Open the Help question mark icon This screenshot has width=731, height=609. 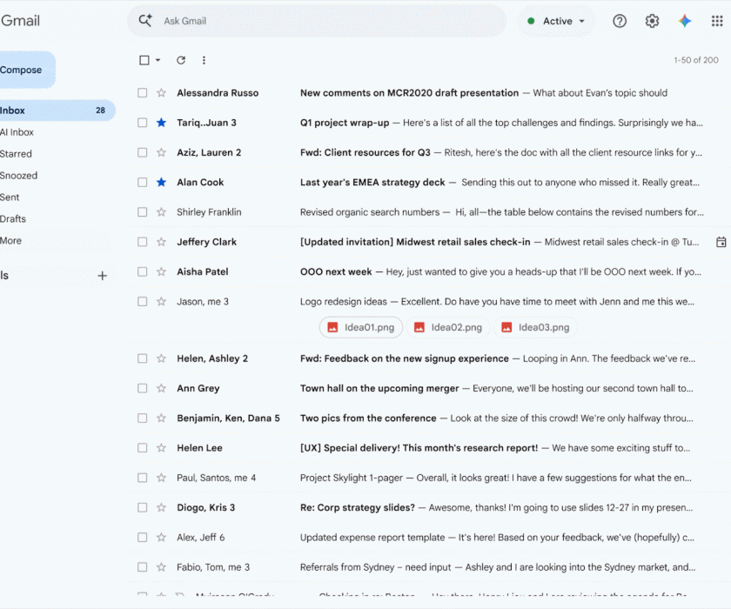point(620,21)
